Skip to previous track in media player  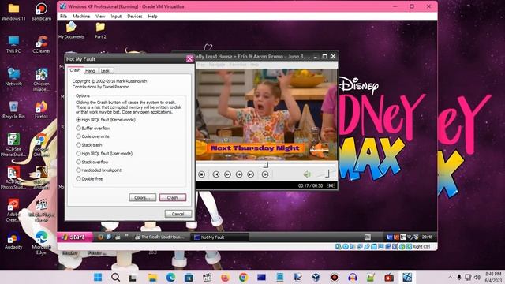pos(215,174)
